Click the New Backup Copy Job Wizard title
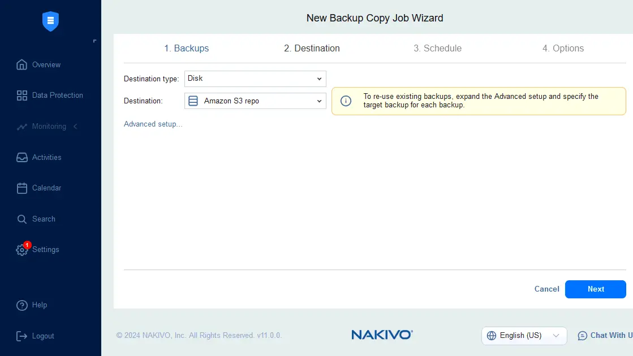Viewport: 633px width, 356px height. [374, 18]
